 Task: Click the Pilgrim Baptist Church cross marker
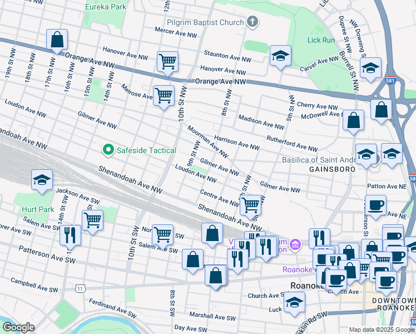pyautogui.click(x=252, y=22)
